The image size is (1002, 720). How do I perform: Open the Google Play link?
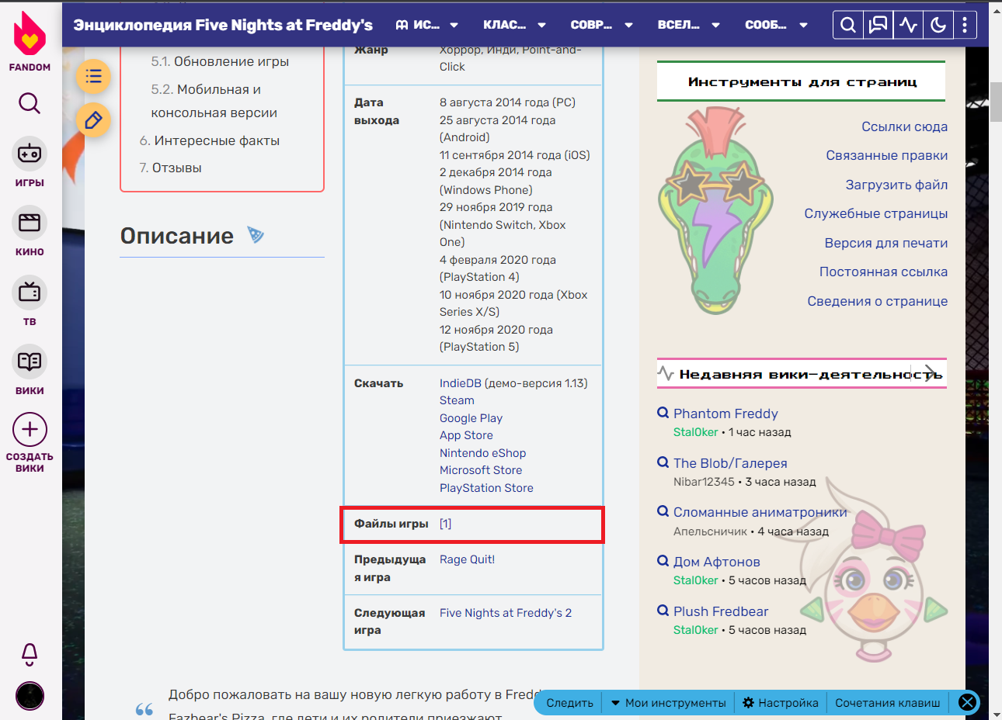[x=471, y=418]
